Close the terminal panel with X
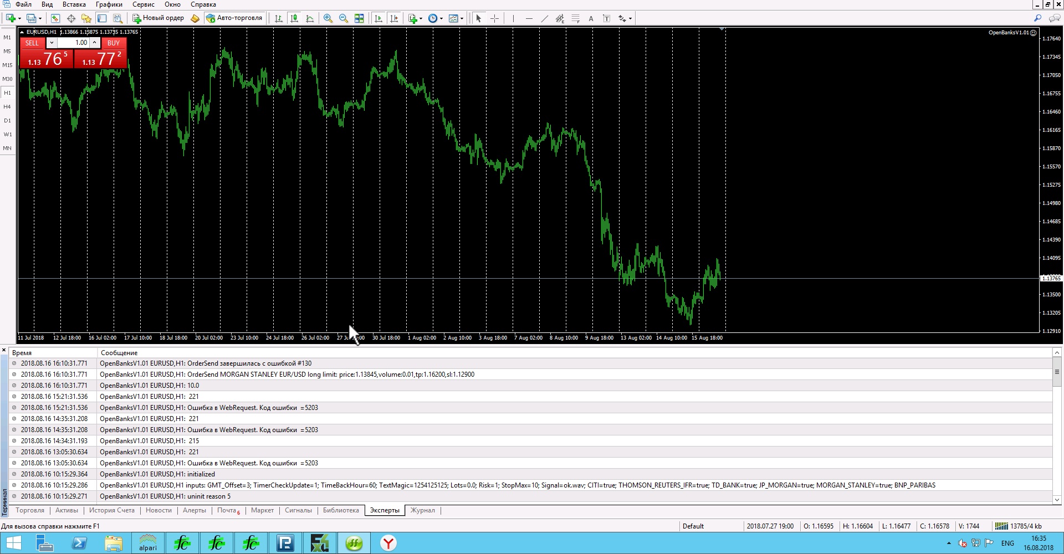This screenshot has height=554, width=1064. 4,351
